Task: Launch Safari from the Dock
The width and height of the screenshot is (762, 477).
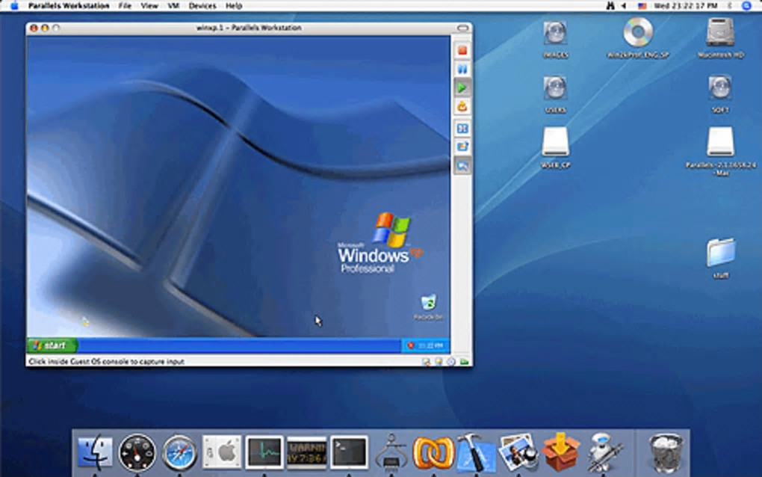Action: pyautogui.click(x=180, y=452)
